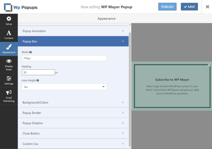This screenshot has width=212, height=149.
Task: Click the scrollbar up arrow
Action: pyautogui.click(x=130, y=25)
